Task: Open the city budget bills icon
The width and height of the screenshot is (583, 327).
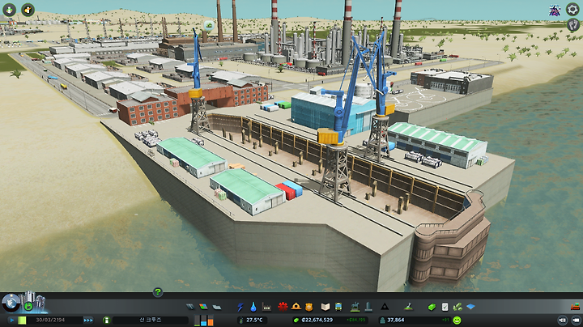Action: [x=457, y=307]
